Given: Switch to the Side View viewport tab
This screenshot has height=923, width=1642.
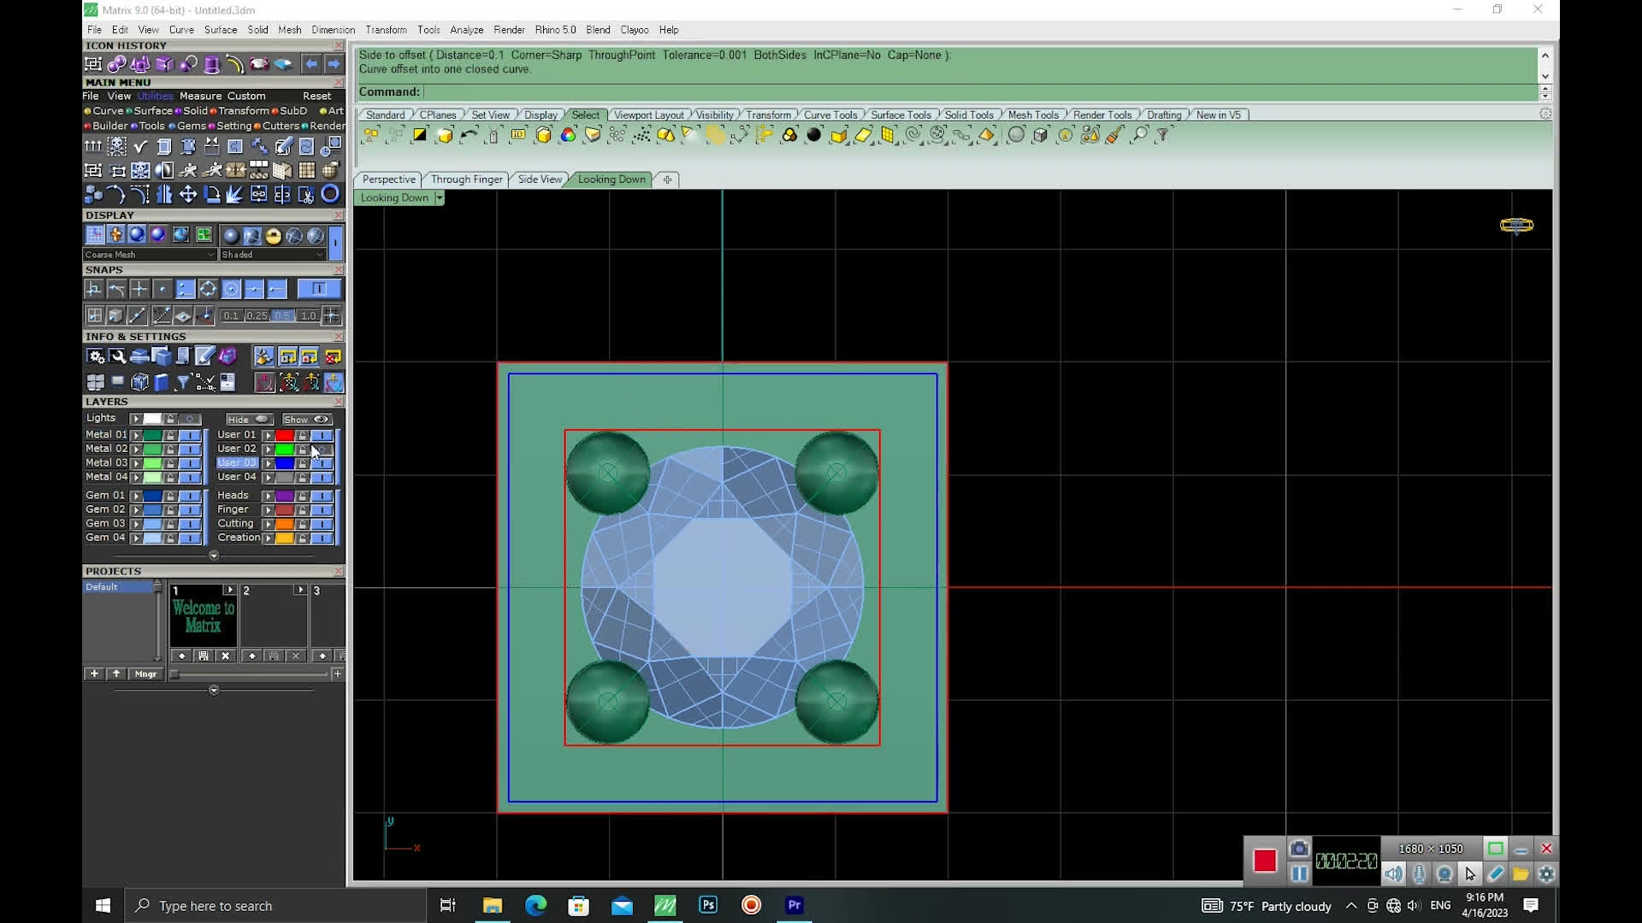Looking at the screenshot, I should point(540,179).
